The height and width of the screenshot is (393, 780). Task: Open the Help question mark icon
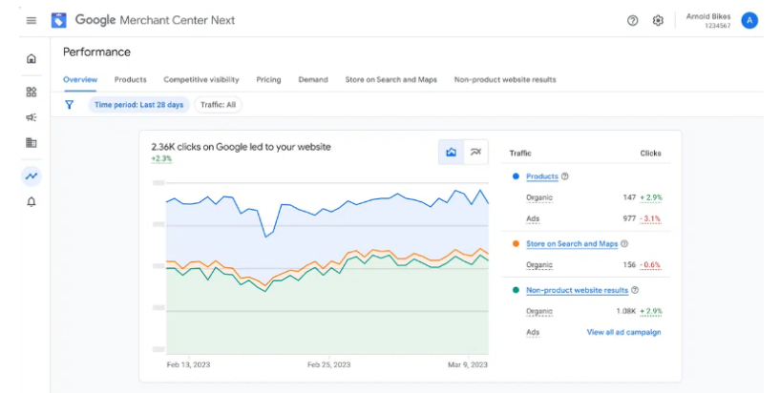point(632,21)
